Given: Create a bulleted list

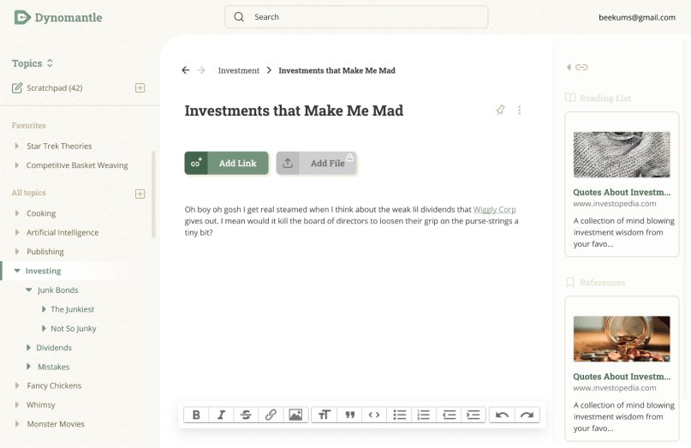Looking at the screenshot, I should click(x=399, y=415).
